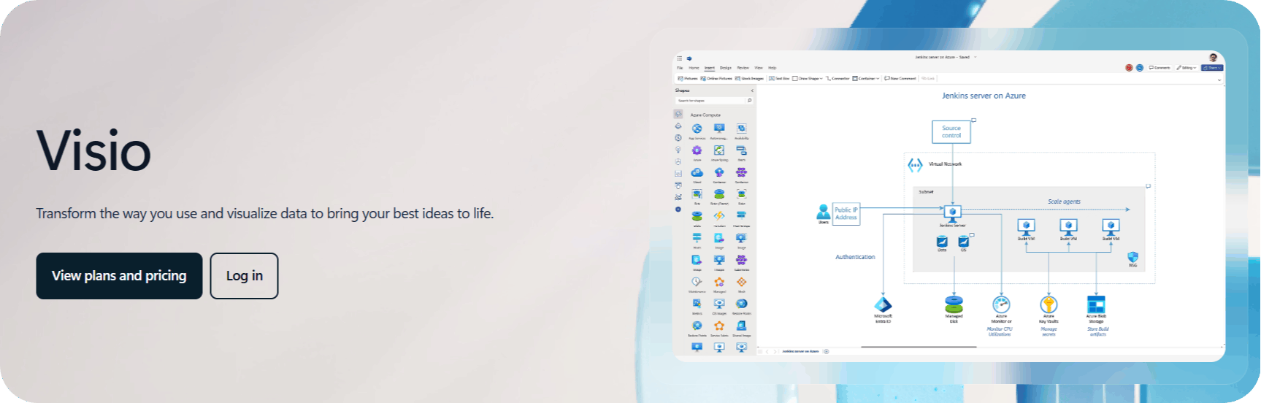This screenshot has width=1261, height=403.
Task: Open the View ribbon tab
Action: pos(759,68)
